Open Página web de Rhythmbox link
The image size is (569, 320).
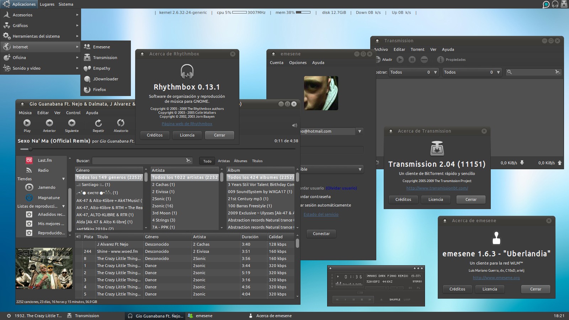point(187,124)
